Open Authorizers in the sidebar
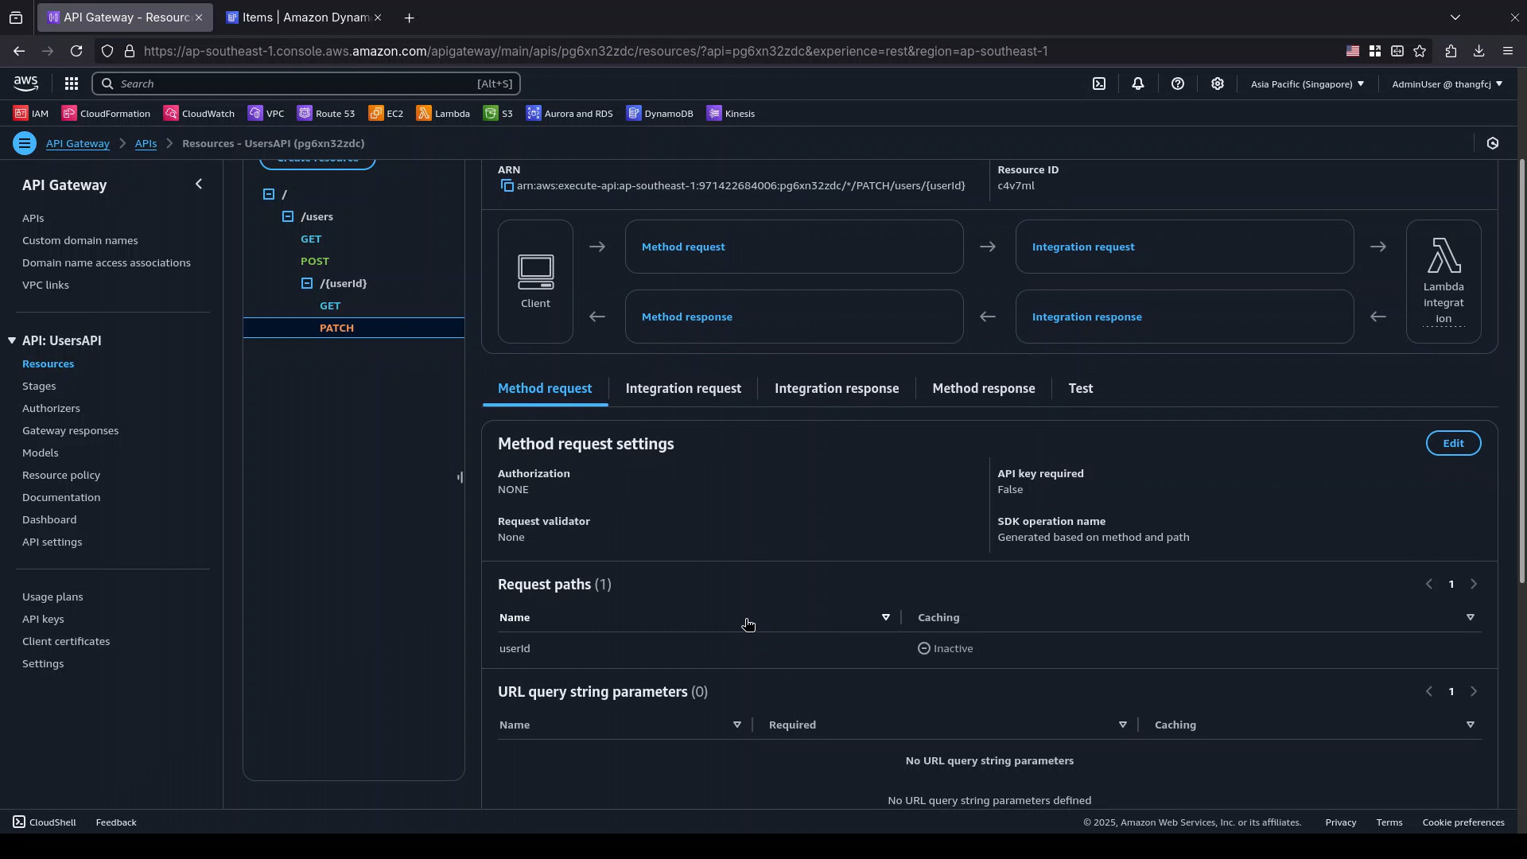The image size is (1527, 859). [x=51, y=408]
